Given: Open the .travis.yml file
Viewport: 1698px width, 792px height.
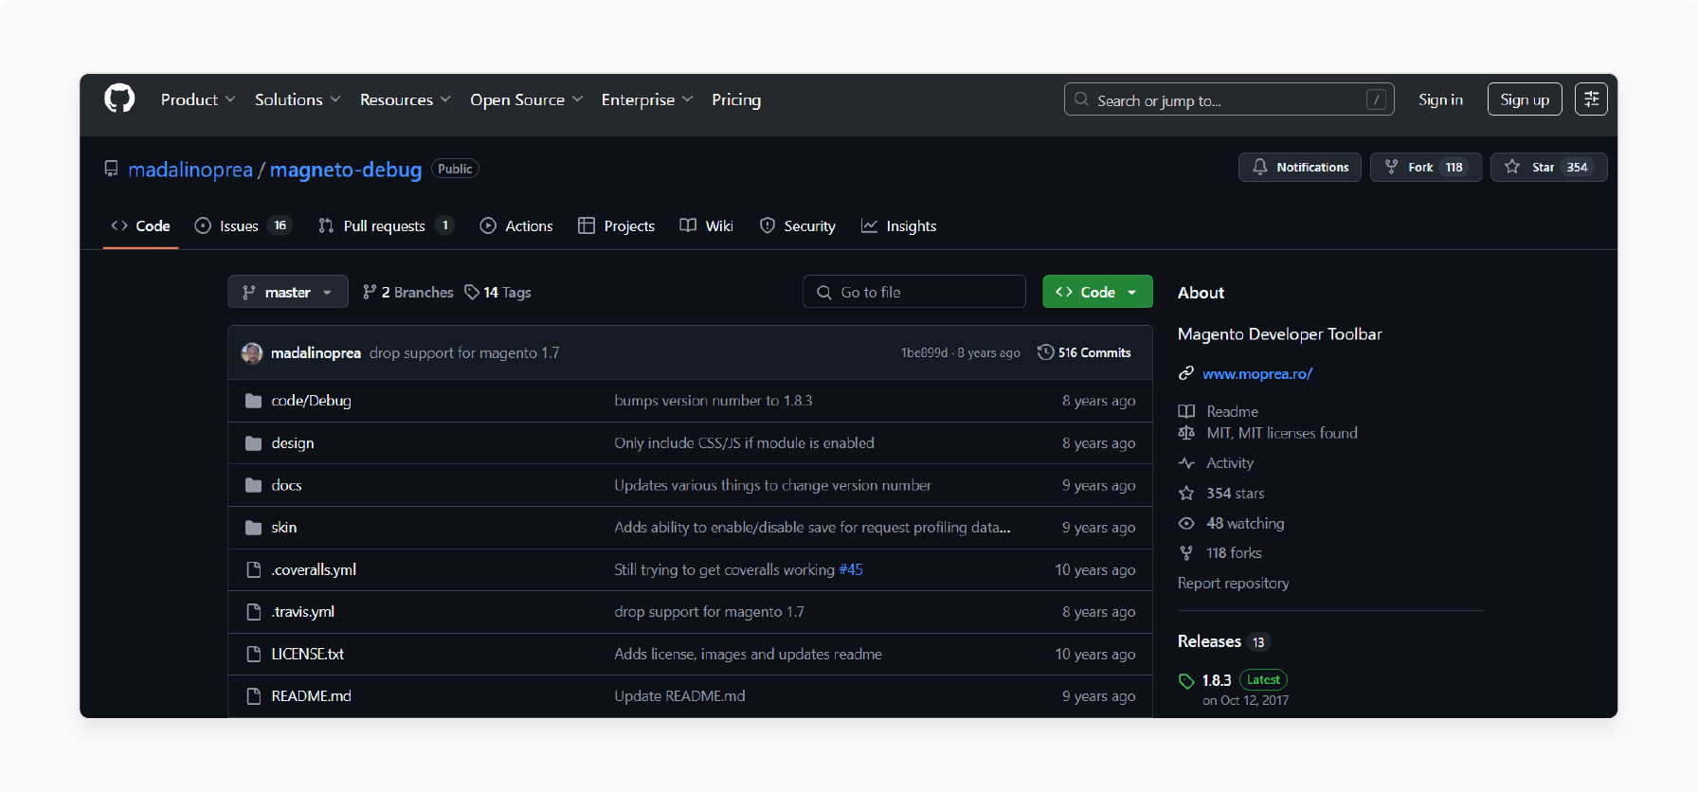Looking at the screenshot, I should tap(303, 612).
